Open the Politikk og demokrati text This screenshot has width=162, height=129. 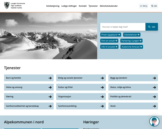121,96
